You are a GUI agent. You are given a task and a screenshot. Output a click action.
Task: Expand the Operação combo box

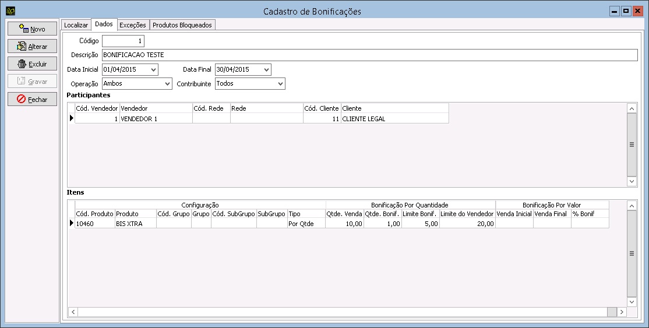pyautogui.click(x=168, y=84)
